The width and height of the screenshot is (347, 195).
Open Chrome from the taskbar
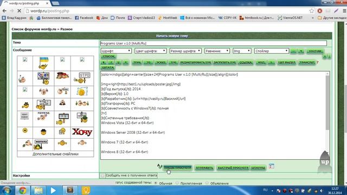coord(22,190)
